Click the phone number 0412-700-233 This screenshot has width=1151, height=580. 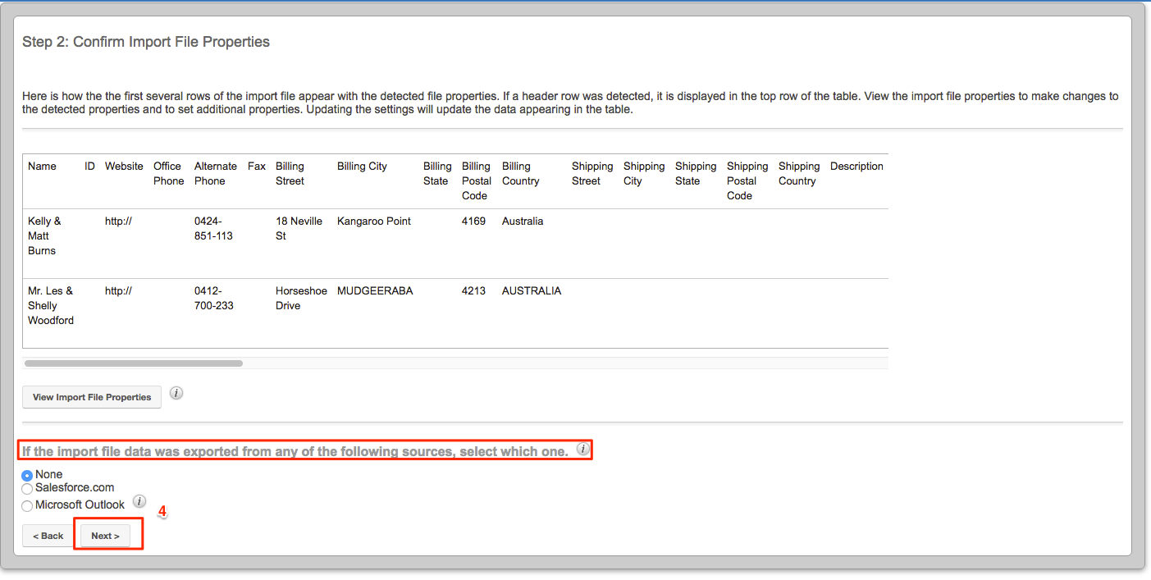click(x=213, y=298)
